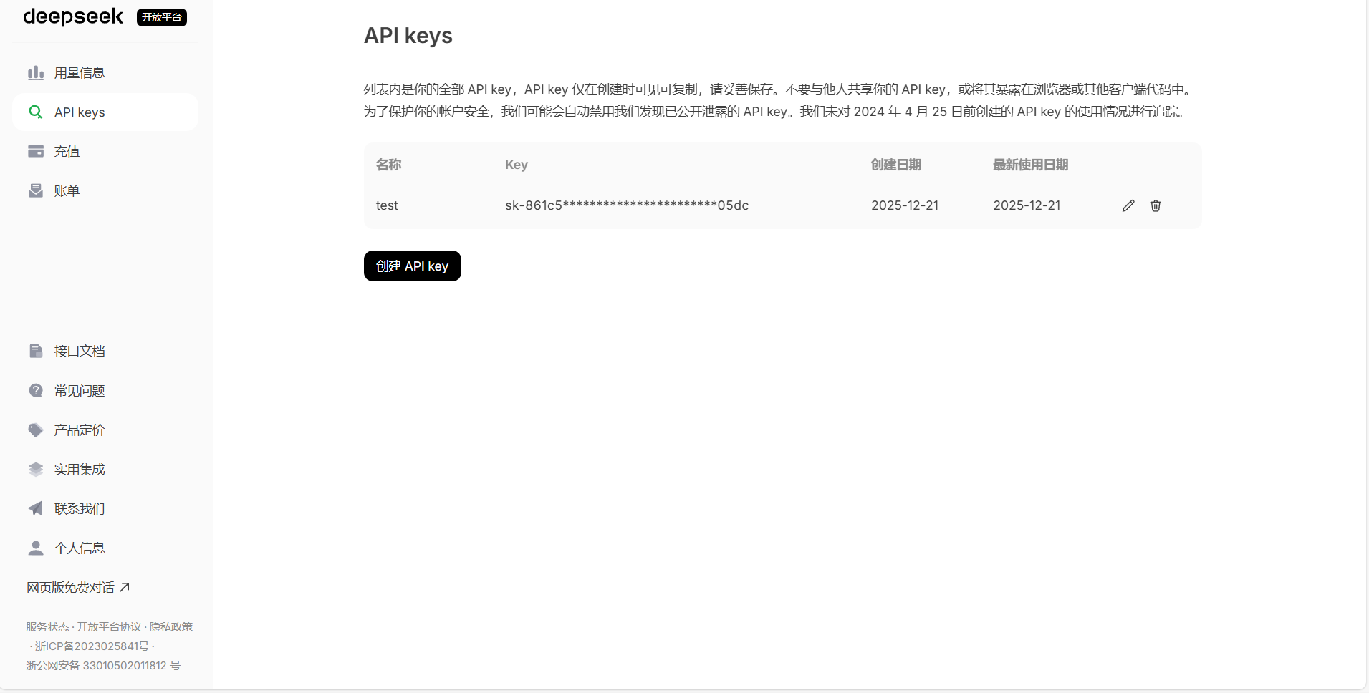Select the masked key of the test entry

coord(626,205)
